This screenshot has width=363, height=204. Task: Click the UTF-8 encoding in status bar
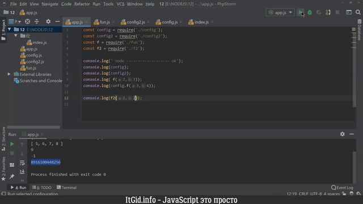(316, 194)
